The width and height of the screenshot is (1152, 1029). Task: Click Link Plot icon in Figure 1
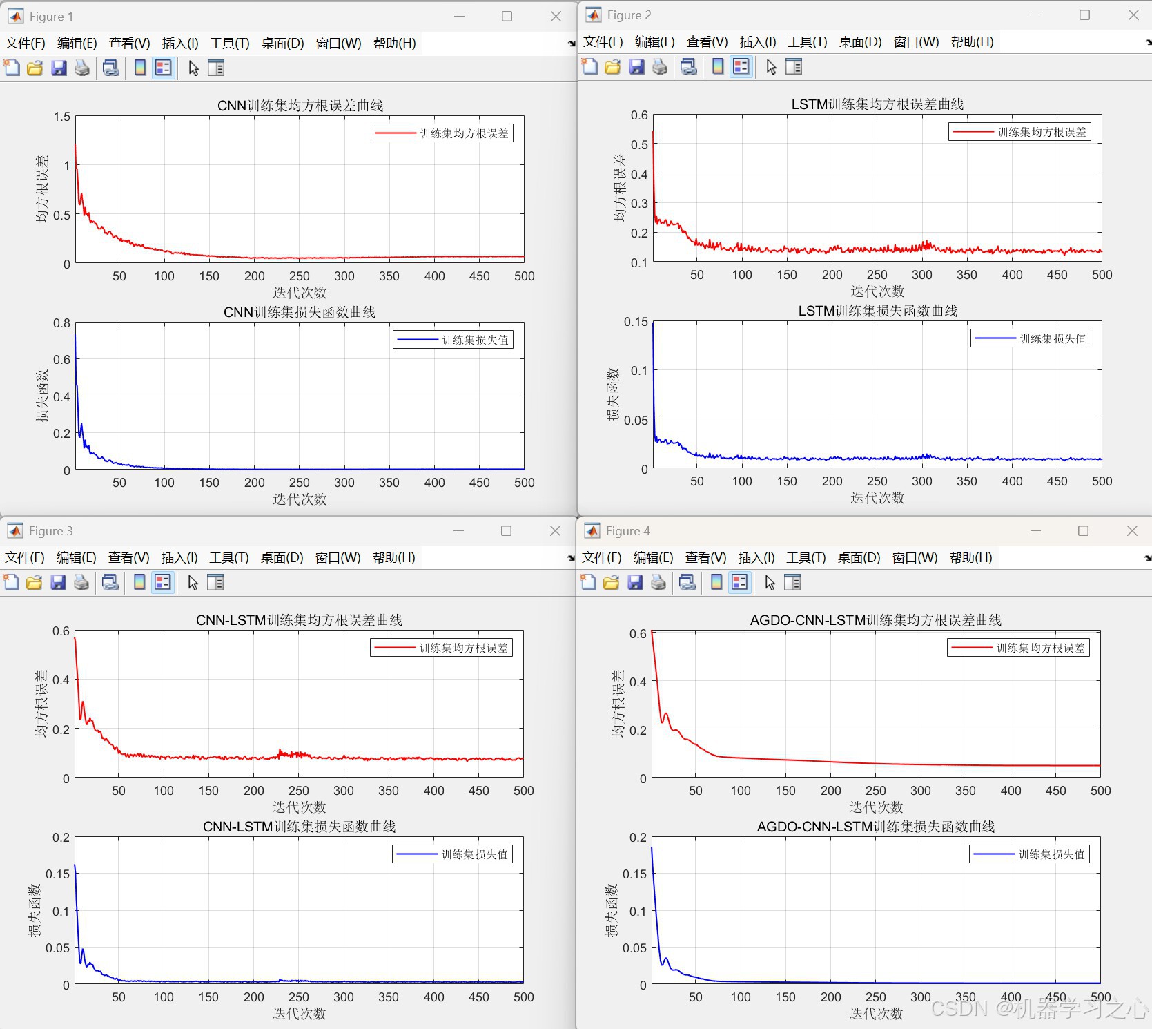click(x=110, y=68)
